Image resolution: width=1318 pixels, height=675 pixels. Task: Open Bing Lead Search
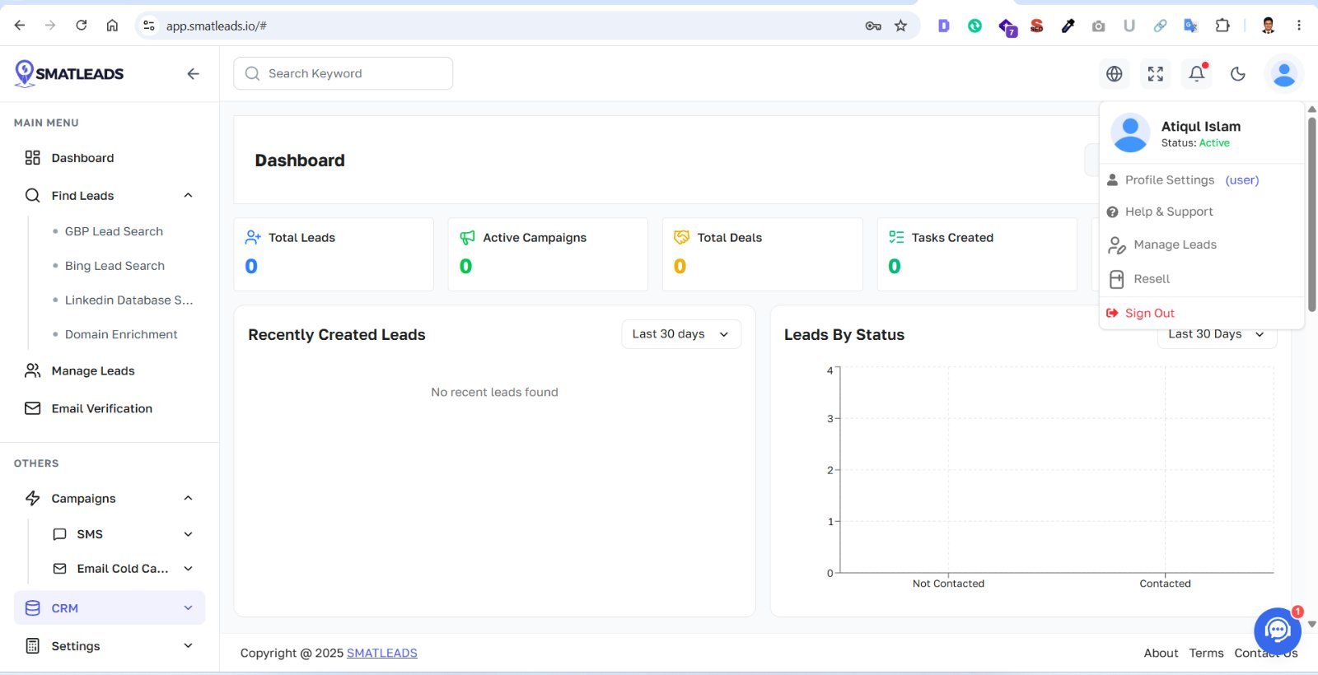[x=115, y=266]
